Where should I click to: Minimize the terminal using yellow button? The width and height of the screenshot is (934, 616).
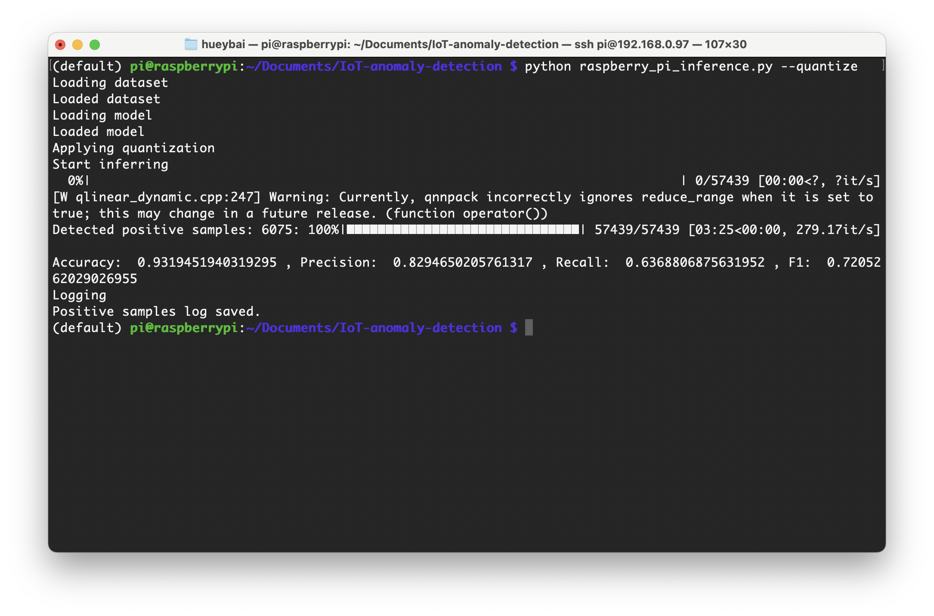pyautogui.click(x=77, y=45)
